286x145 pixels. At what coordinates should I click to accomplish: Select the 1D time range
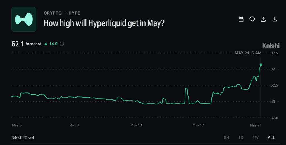[241, 137]
